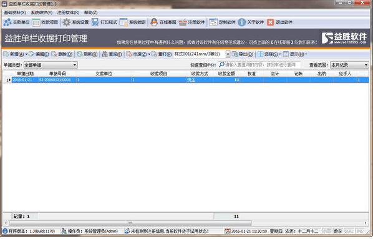This screenshot has height=239, width=373.
Task: Click the 导出(O) export icon
Action: coord(235,54)
